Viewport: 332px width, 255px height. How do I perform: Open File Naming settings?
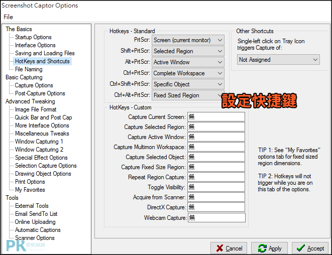tap(29, 69)
